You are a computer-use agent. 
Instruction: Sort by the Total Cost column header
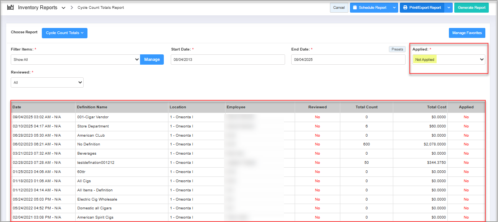[436, 107]
